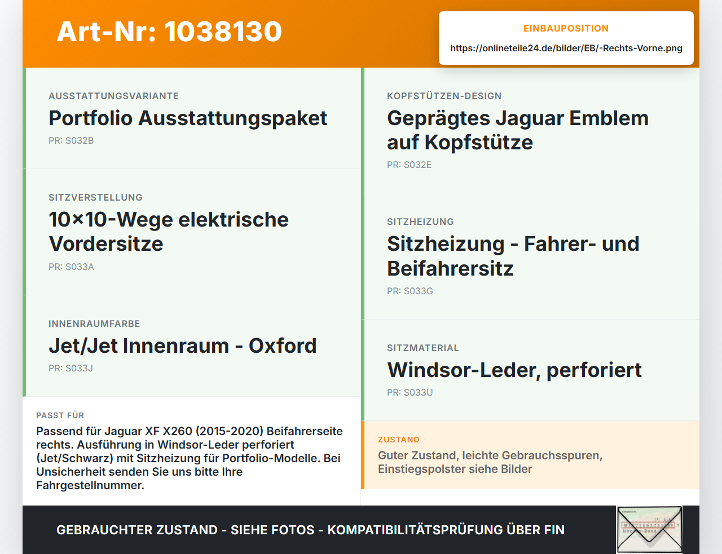Click the Einbauposition heading
The height and width of the screenshot is (554, 722).
pyautogui.click(x=566, y=28)
